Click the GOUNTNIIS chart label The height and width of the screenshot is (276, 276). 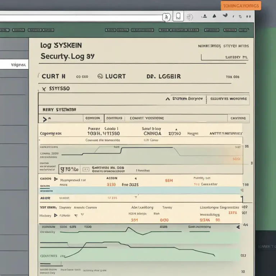(x=49, y=256)
